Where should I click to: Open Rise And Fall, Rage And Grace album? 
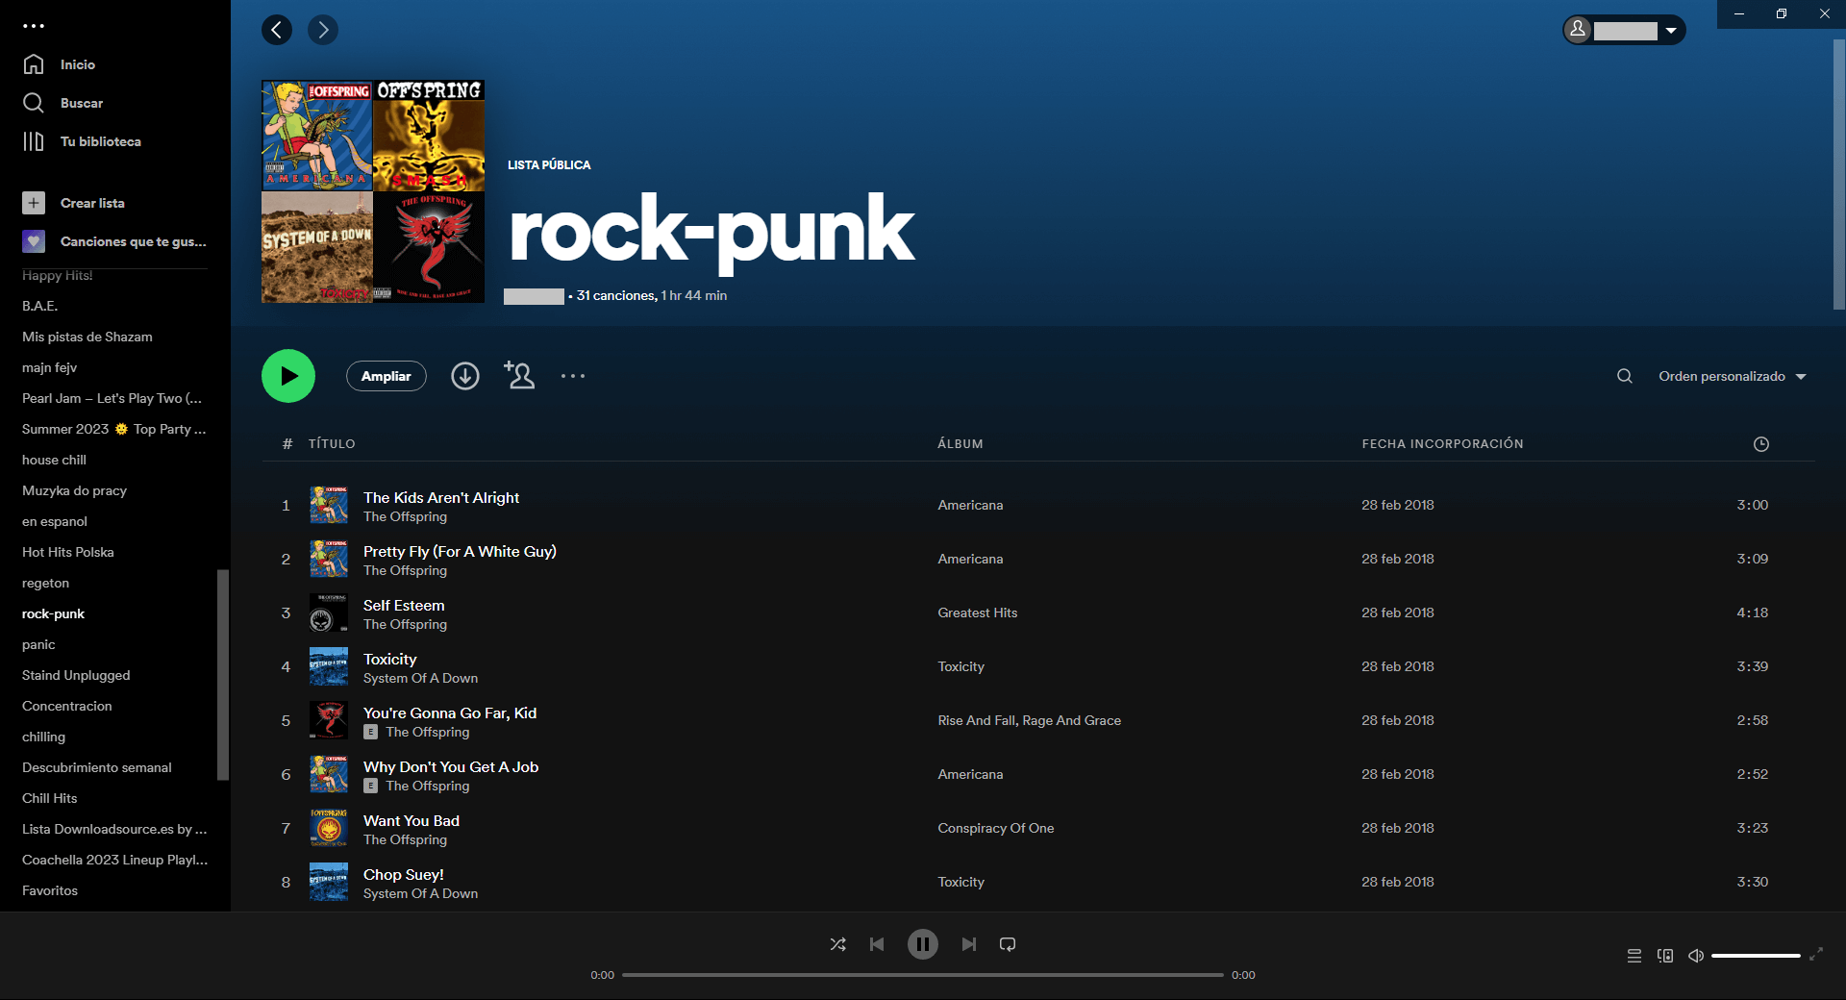click(x=1030, y=720)
